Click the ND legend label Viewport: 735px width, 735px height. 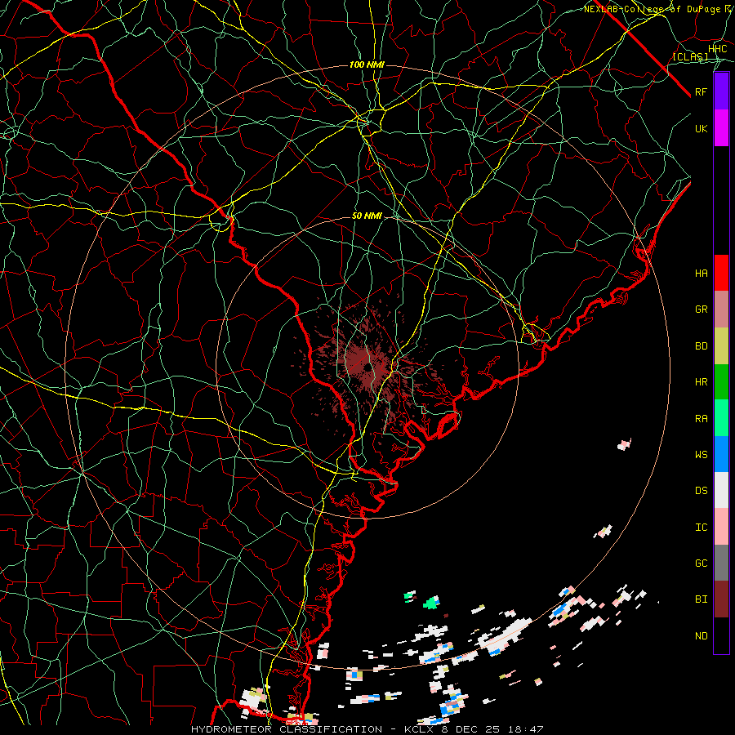coord(701,636)
